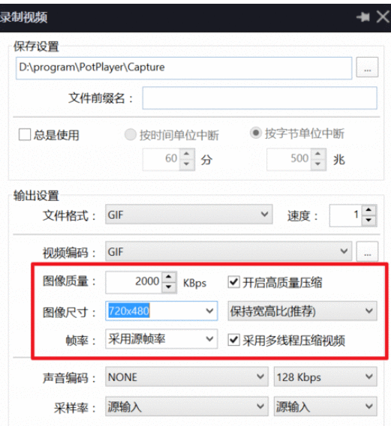Pin the 录制视频 dialog window
The width and height of the screenshot is (391, 426).
tap(363, 17)
